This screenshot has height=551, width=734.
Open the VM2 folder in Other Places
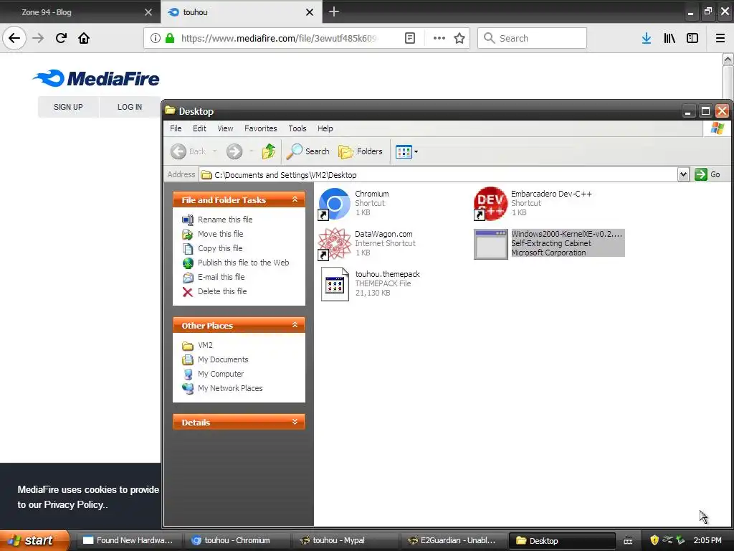tap(205, 345)
